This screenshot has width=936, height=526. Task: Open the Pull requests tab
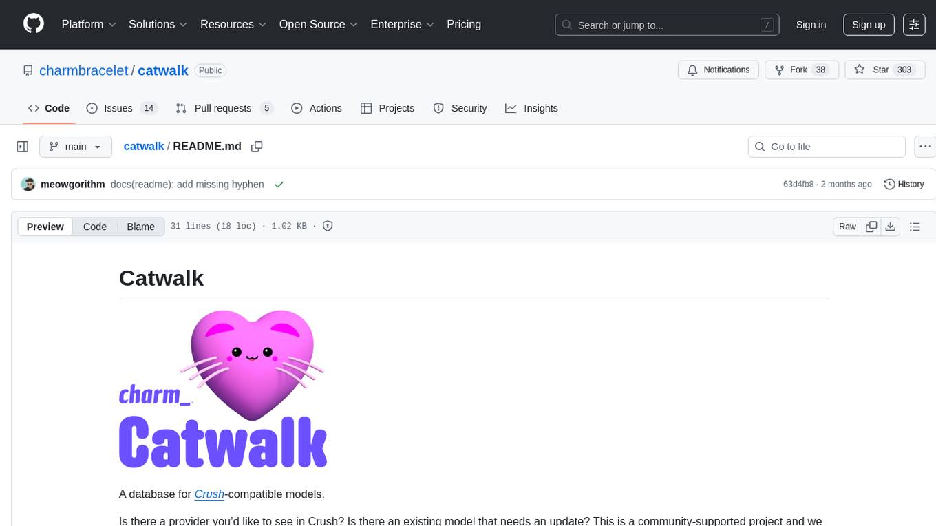pyautogui.click(x=224, y=108)
